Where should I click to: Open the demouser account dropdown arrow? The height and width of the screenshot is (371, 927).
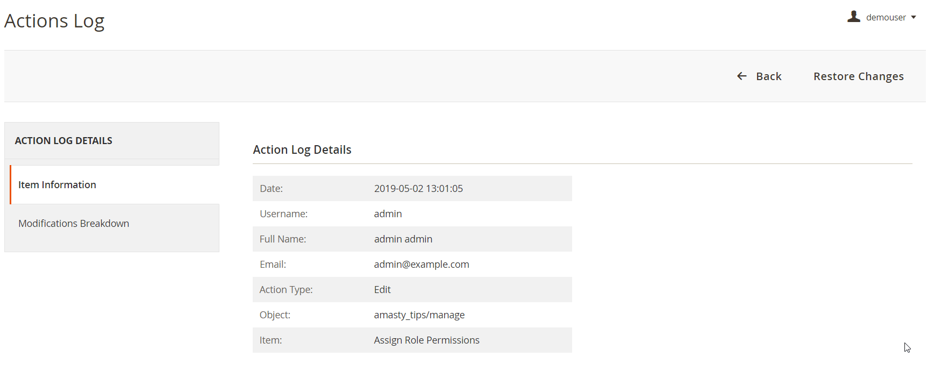coord(914,18)
